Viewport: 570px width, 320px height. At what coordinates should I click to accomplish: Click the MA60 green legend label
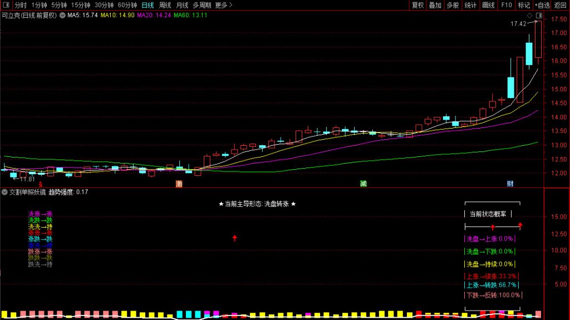point(190,16)
